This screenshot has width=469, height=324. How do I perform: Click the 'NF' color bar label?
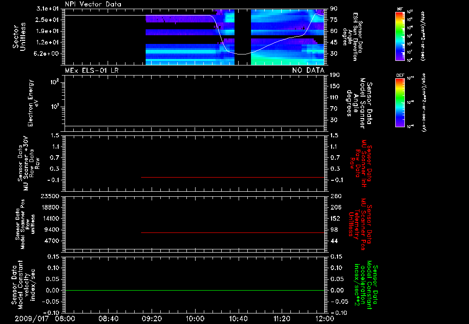click(x=400, y=9)
